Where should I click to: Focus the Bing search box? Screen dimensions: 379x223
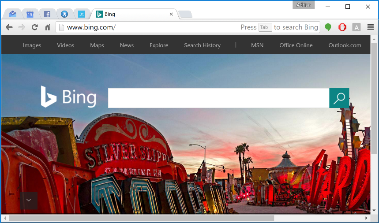pos(218,98)
